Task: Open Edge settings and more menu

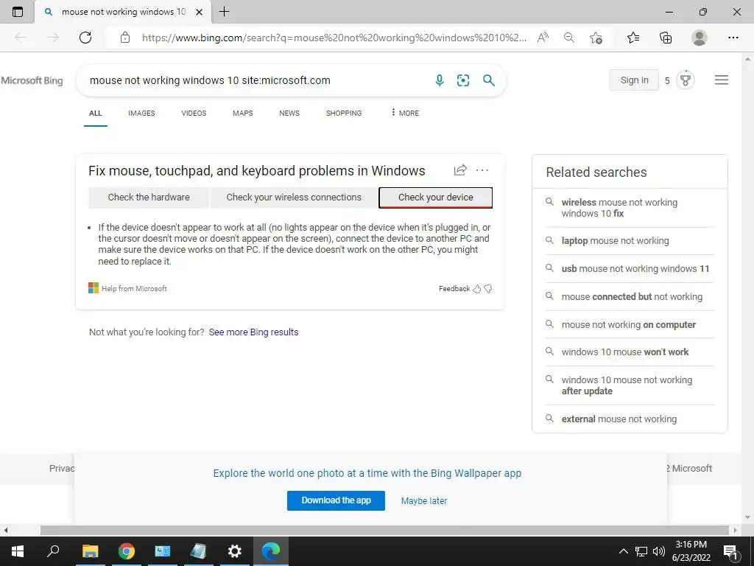Action: point(733,38)
